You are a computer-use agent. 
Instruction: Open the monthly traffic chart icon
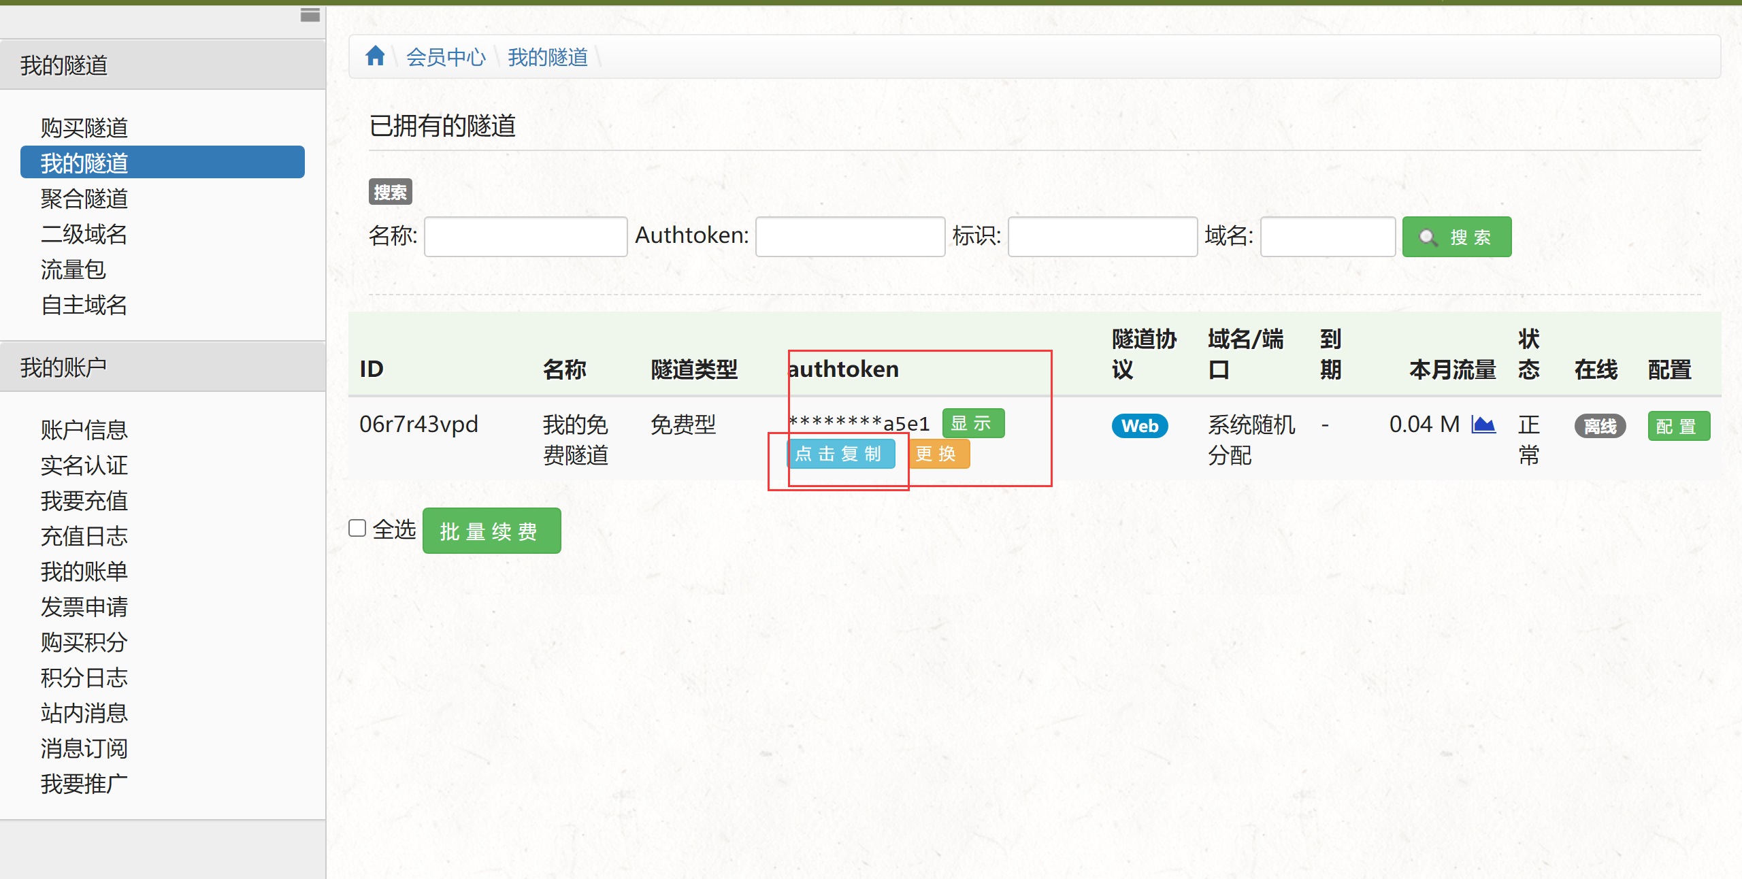pyautogui.click(x=1483, y=425)
